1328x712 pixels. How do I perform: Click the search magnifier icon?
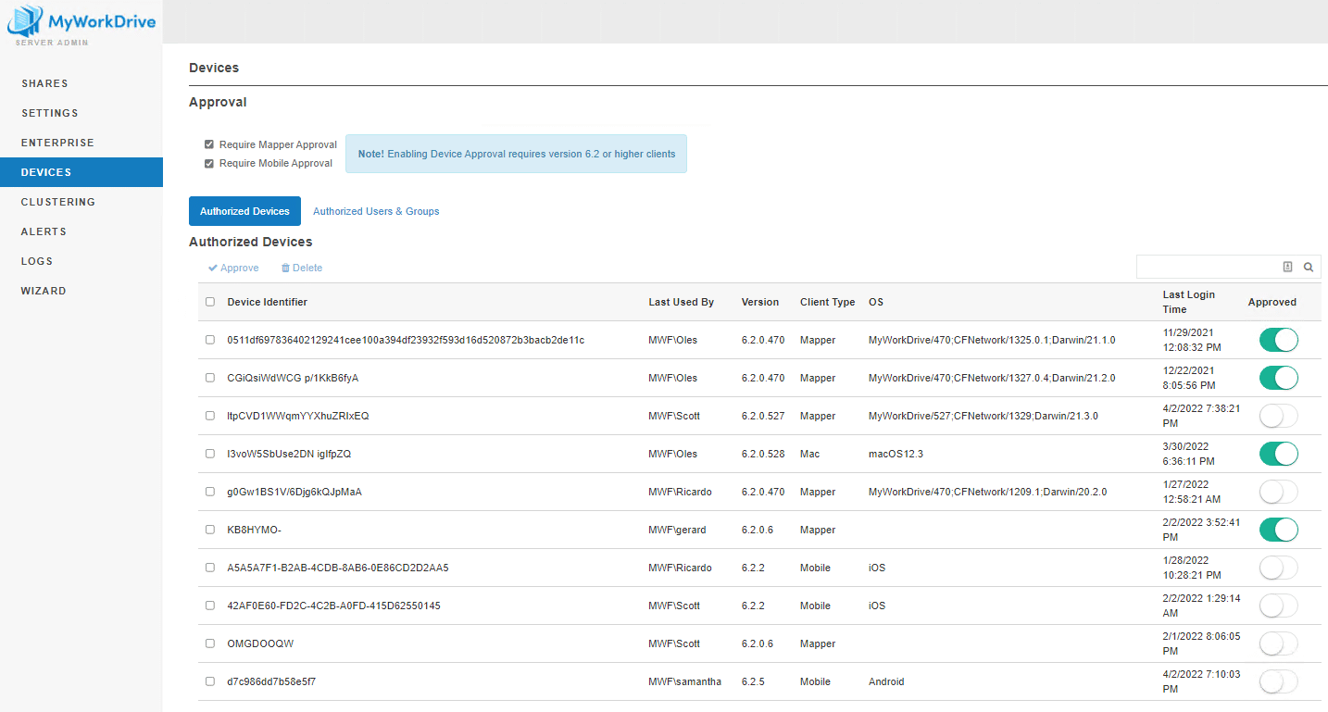click(1309, 267)
